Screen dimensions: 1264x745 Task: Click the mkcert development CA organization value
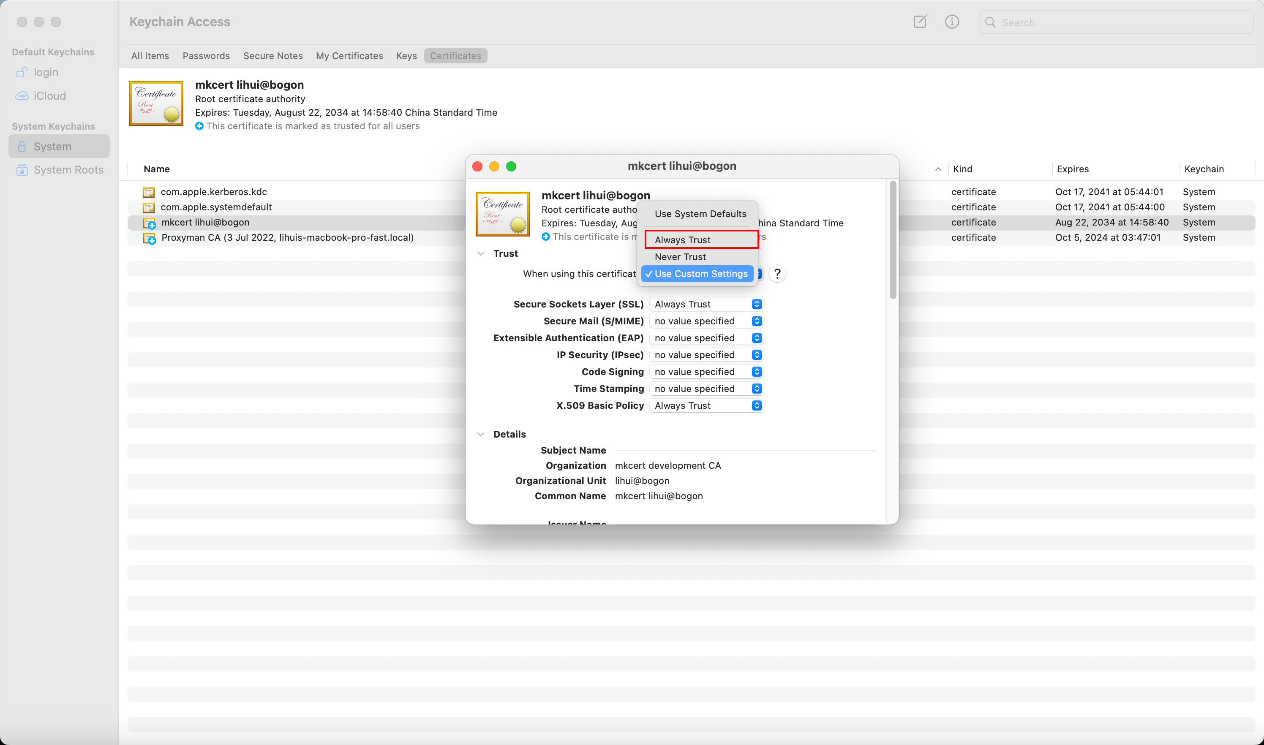tap(667, 465)
